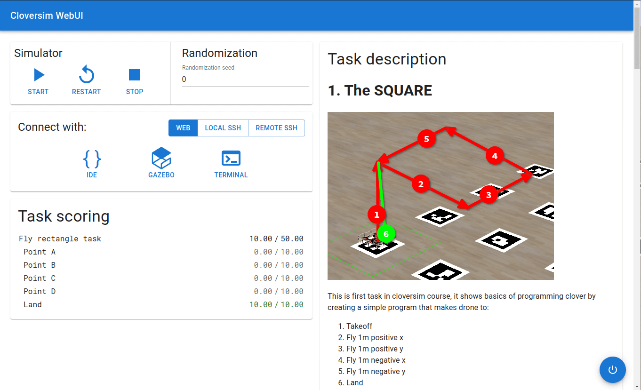Click the Randomization seed input field

pyautogui.click(x=245, y=79)
